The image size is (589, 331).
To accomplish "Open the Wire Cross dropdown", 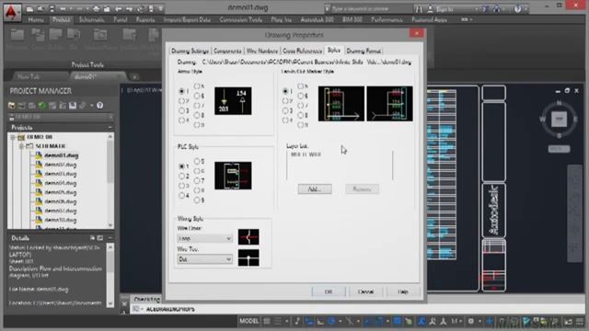I will [204, 238].
